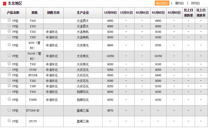This screenshot has width=208, height=128.
Task: Select checkbox of T36F 大连有机 row
Action: [9, 36]
